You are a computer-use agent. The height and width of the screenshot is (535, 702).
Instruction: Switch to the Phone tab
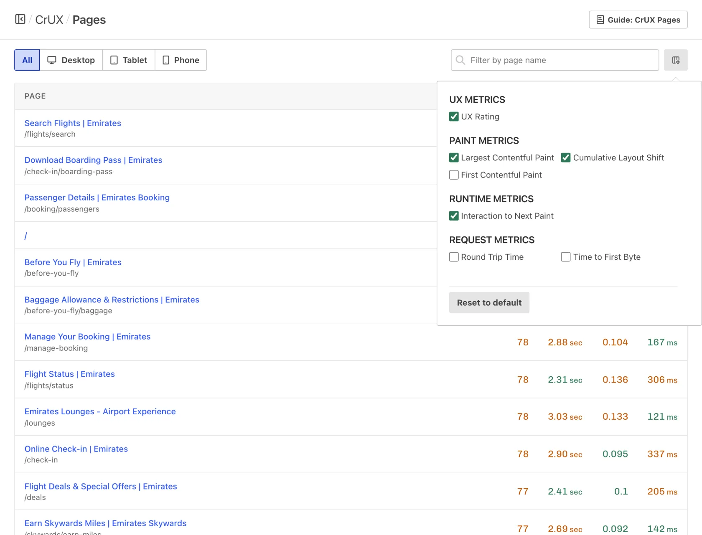[181, 60]
